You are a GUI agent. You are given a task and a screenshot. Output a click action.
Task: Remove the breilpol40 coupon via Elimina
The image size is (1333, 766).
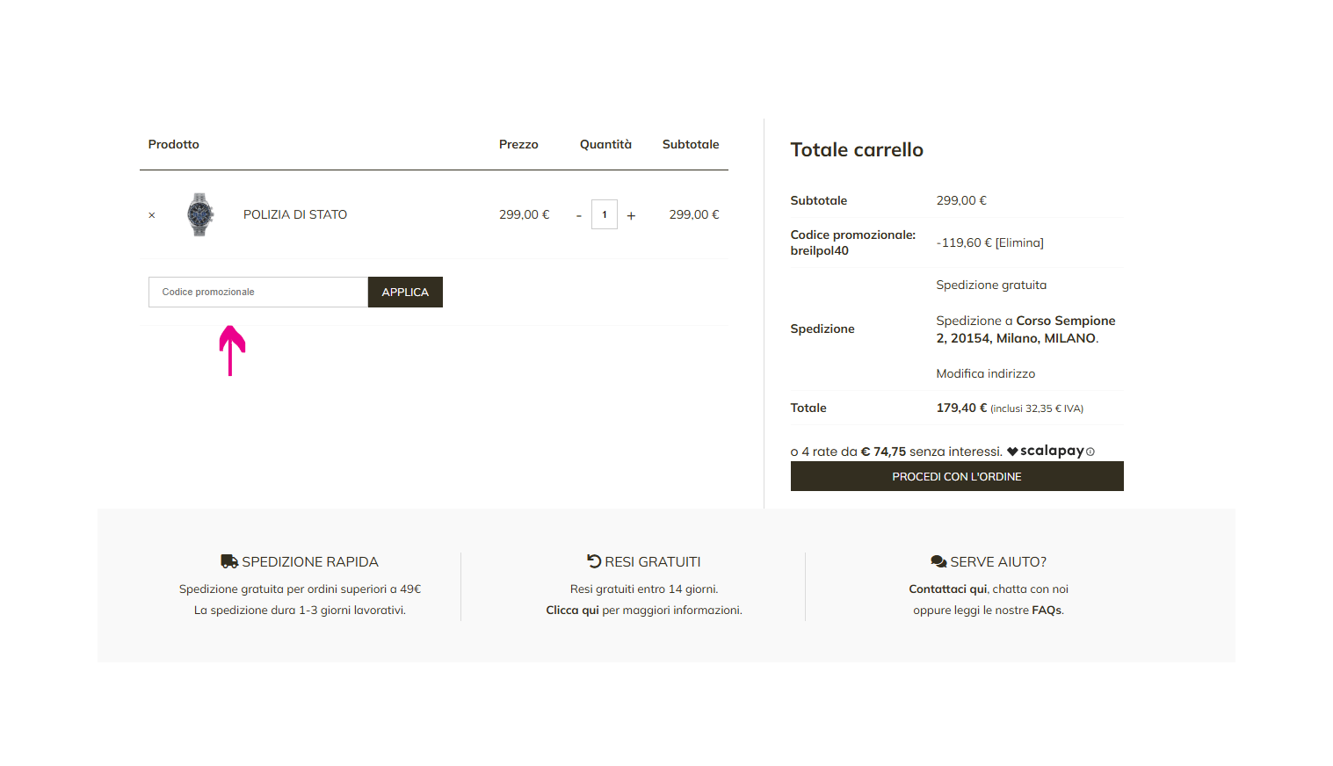1019,242
